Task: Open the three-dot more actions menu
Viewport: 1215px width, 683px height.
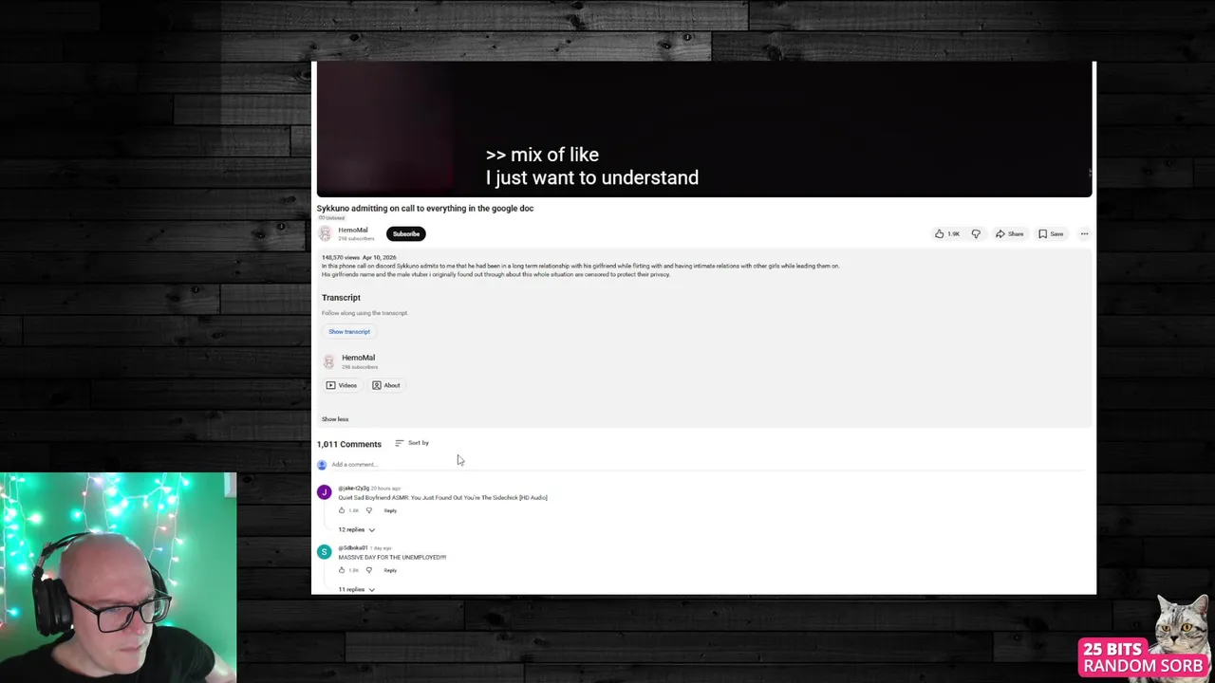Action: (1084, 233)
